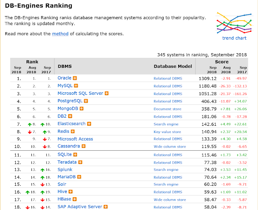Click the plus icon next to Teradata
The image size is (258, 210).
tap(80, 162)
